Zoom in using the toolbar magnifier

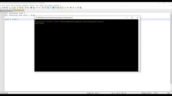point(37,8)
